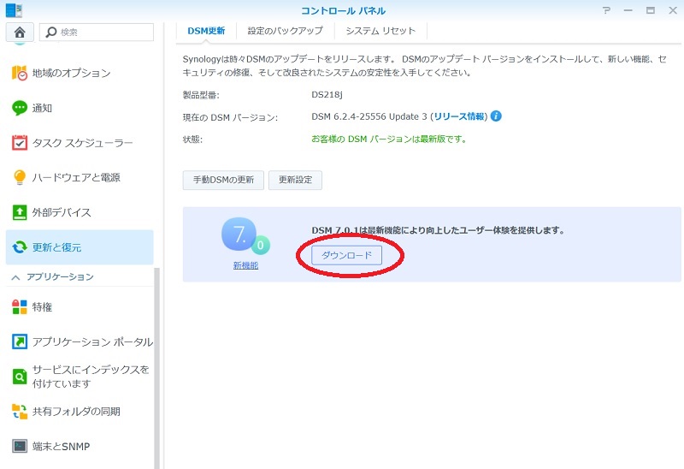The image size is (684, 469).
Task: Click the sidebar vertical scrollbar
Action: [156, 368]
